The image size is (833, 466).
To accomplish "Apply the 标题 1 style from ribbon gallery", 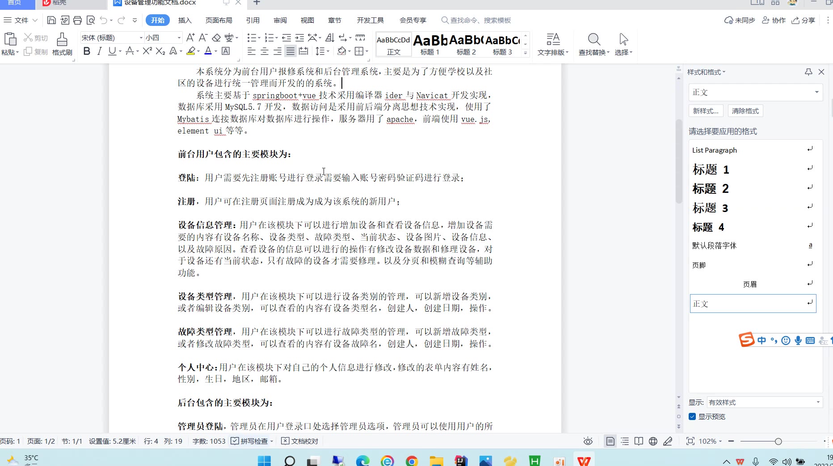I will tap(430, 44).
